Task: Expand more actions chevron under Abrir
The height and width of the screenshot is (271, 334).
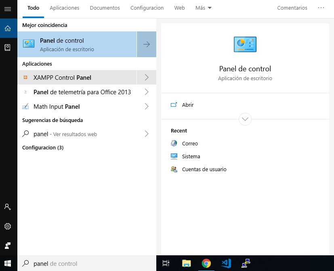Action: [x=245, y=119]
